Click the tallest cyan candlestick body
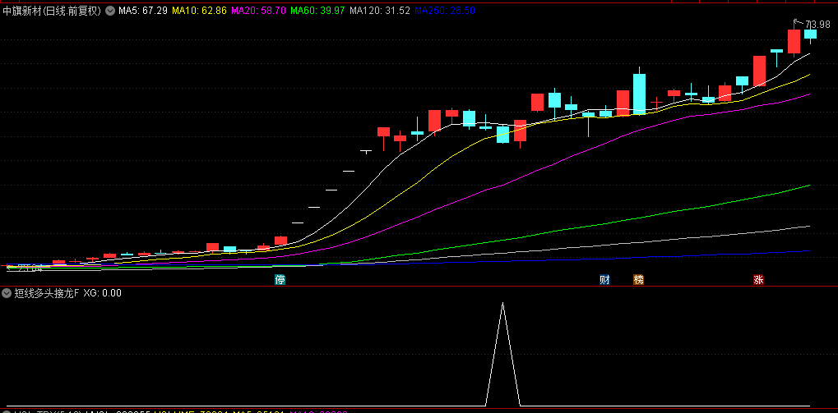838x413 pixels. coord(639,94)
